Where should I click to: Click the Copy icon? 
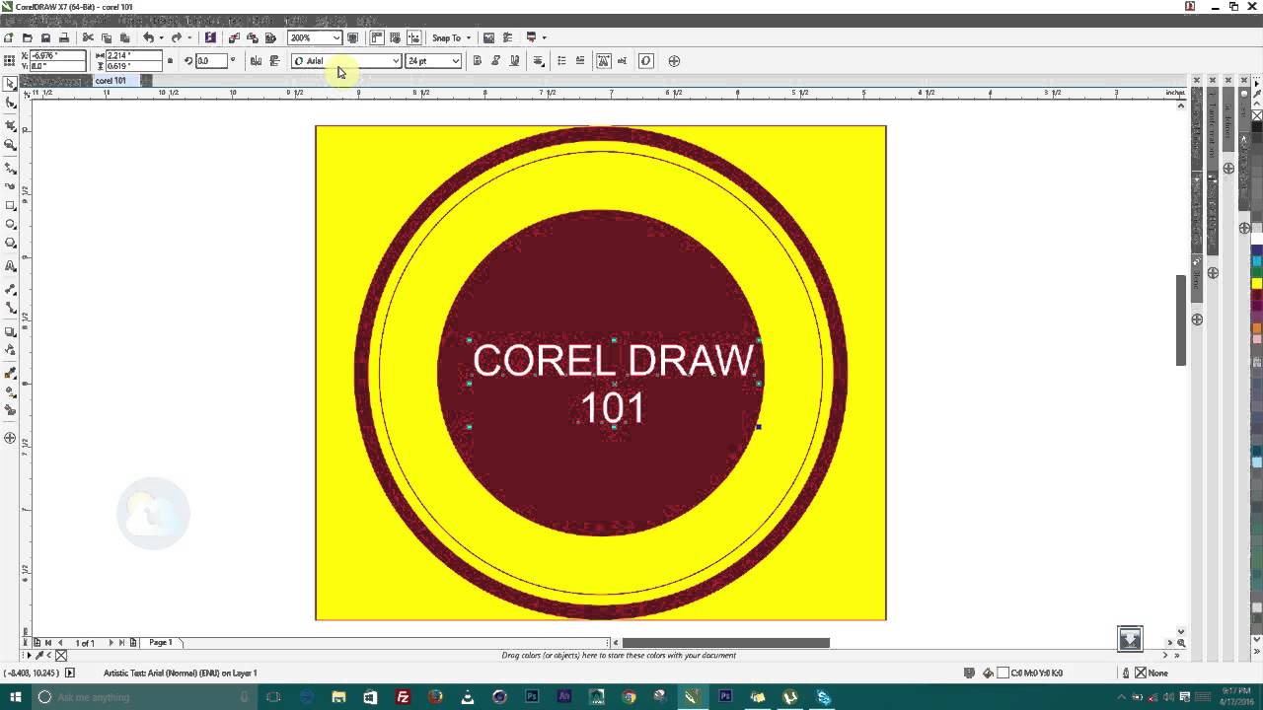pyautogui.click(x=107, y=37)
